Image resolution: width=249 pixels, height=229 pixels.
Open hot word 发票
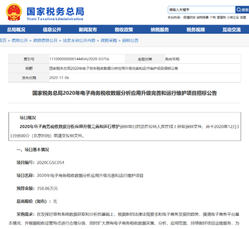click(x=243, y=18)
